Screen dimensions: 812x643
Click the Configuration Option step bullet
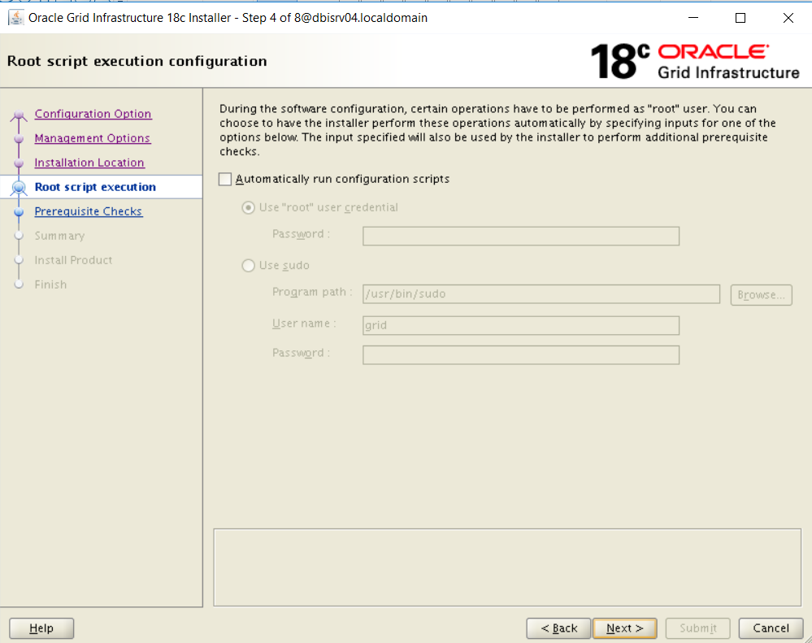[20, 115]
